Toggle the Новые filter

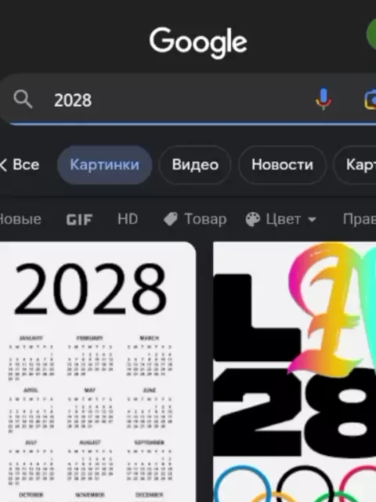click(20, 220)
